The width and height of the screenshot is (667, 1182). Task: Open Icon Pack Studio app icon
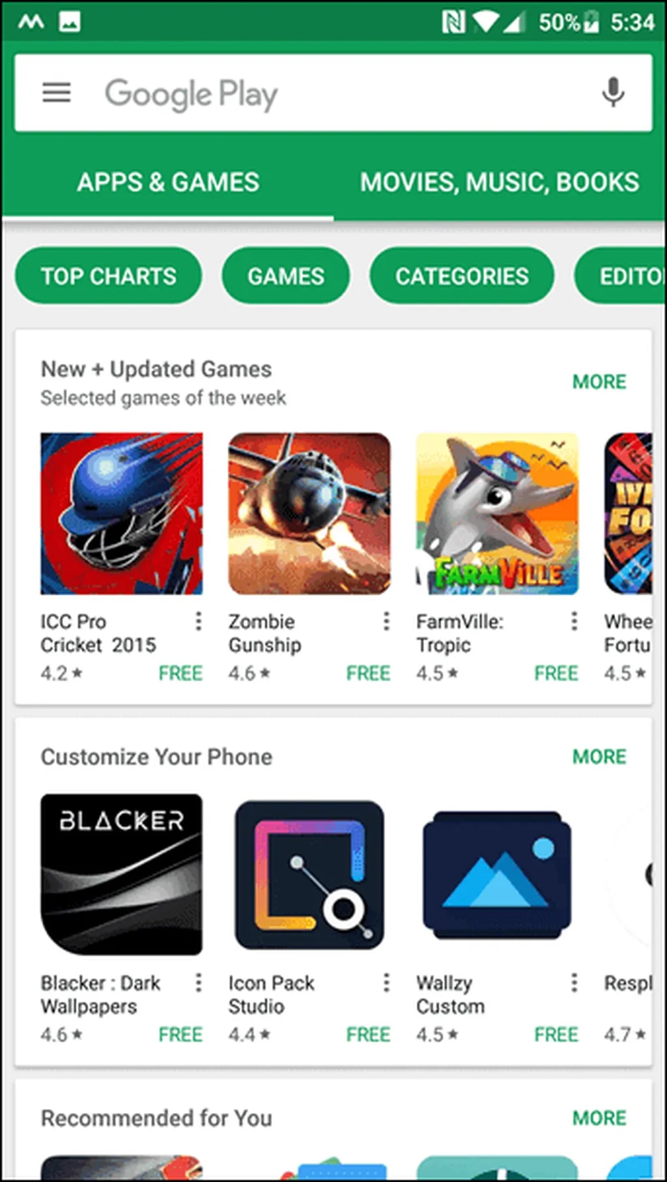tap(309, 874)
